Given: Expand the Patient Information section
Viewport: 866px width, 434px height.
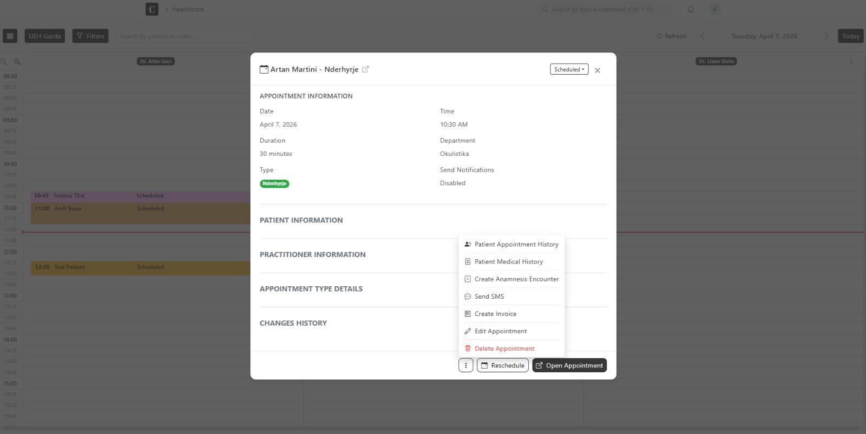Looking at the screenshot, I should click(301, 220).
